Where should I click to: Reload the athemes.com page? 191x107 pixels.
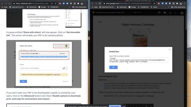(x=10, y=4)
